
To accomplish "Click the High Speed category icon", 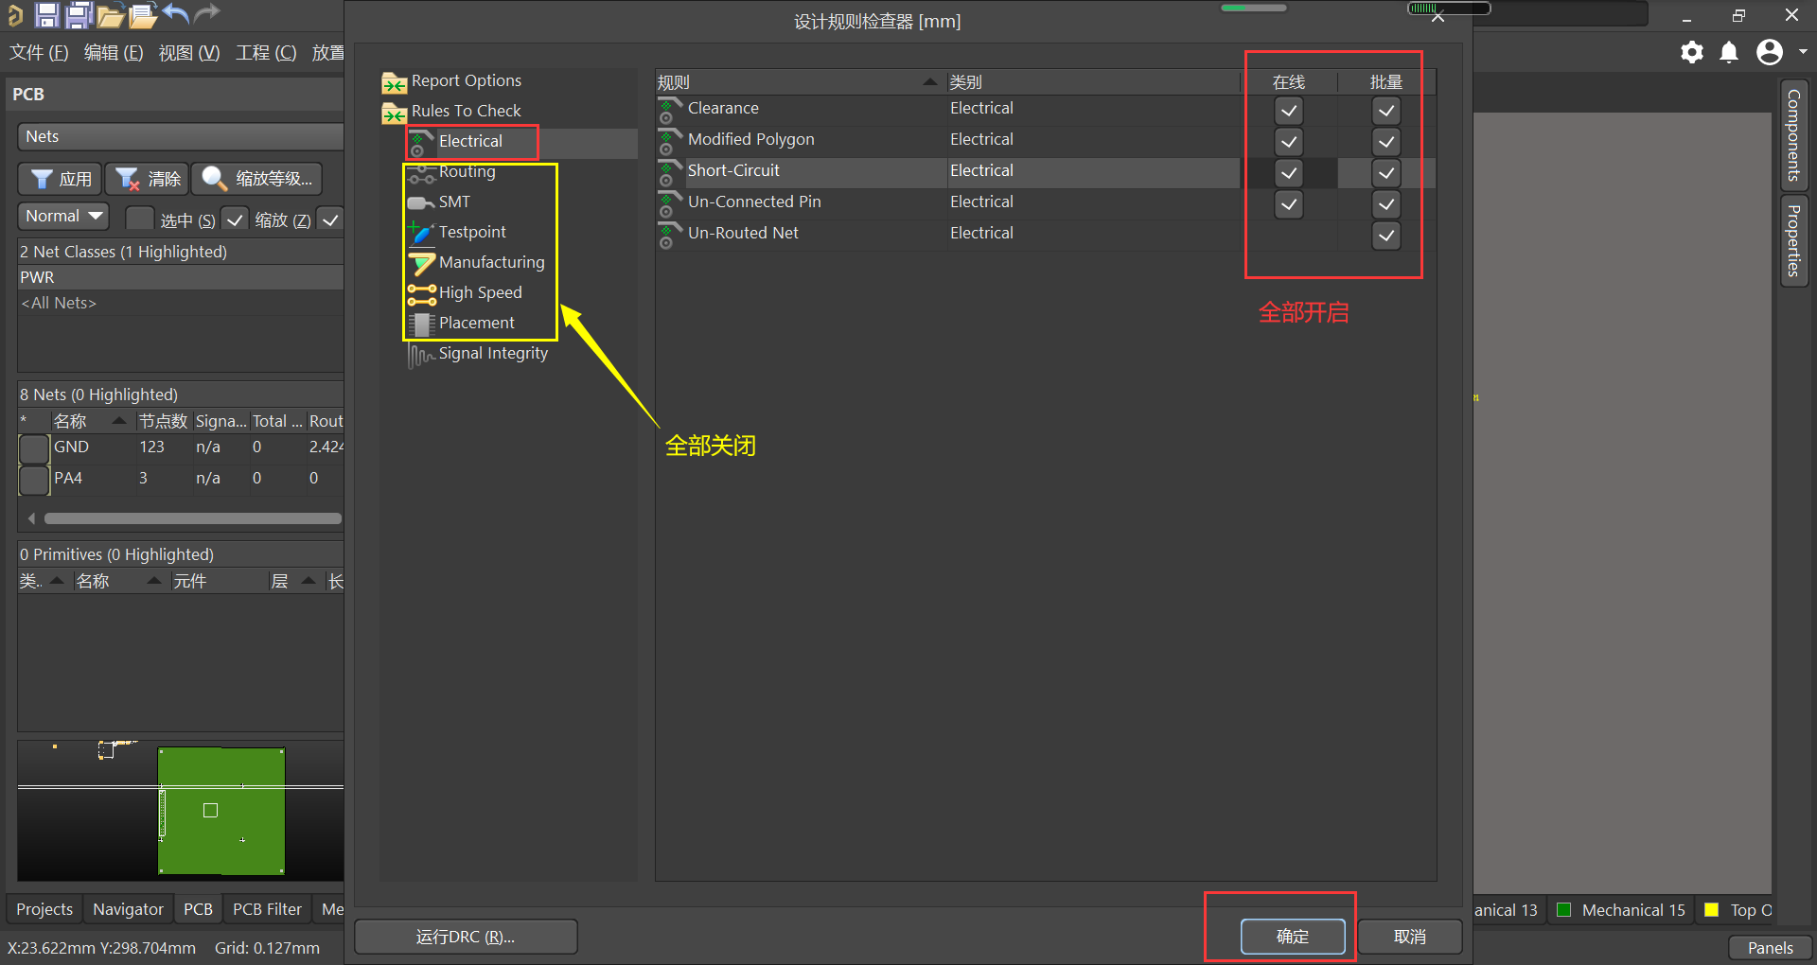I will pyautogui.click(x=421, y=293).
